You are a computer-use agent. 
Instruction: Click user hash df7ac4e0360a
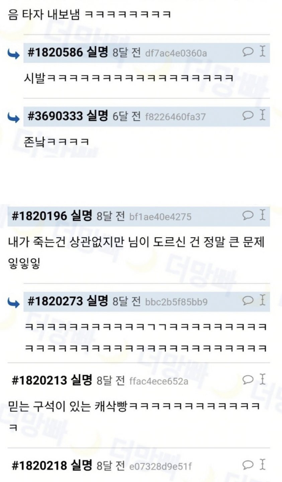click(176, 53)
